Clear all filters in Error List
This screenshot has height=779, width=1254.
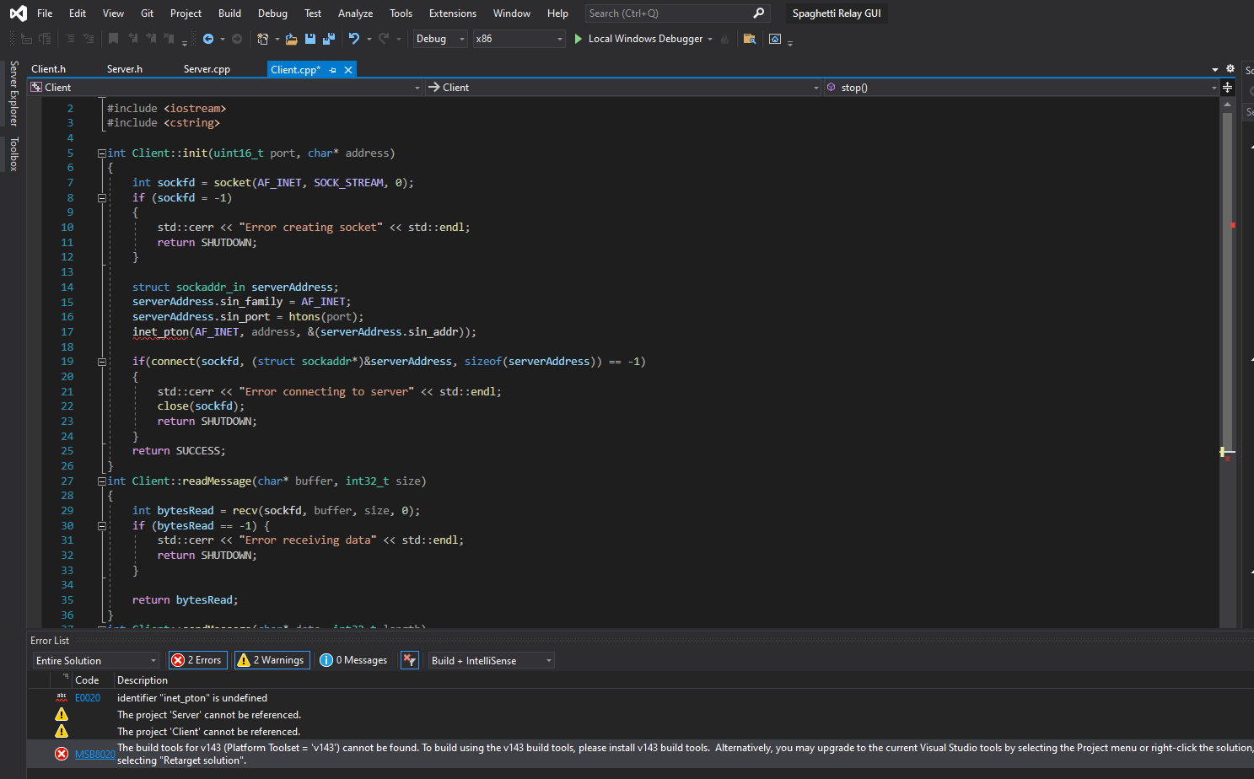click(x=410, y=660)
